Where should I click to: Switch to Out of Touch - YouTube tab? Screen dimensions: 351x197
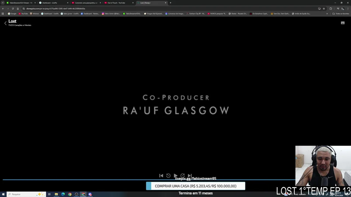click(119, 3)
